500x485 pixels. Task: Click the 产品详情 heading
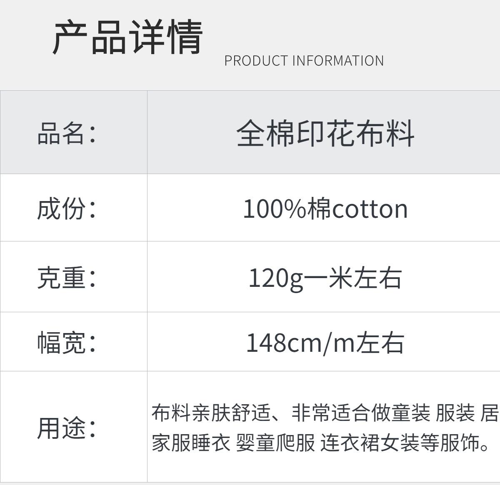127,37
